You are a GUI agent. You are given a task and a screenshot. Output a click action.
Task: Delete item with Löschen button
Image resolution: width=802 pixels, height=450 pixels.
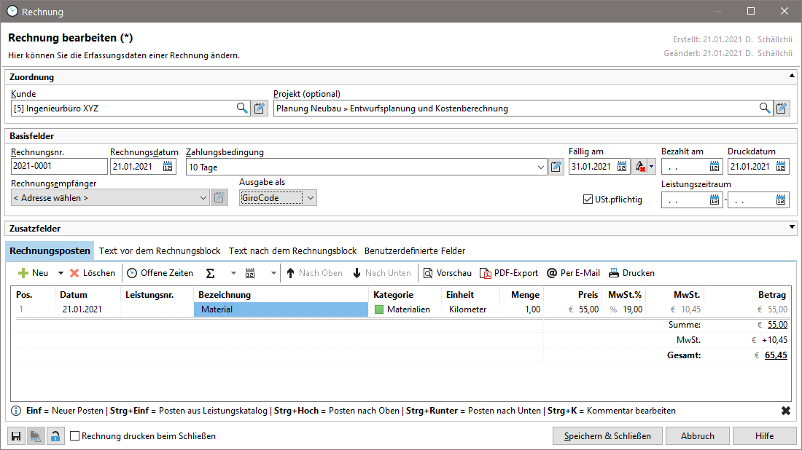point(92,273)
